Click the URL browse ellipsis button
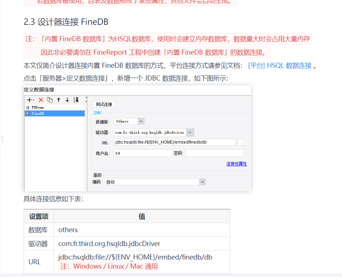Screen dimensions: 342x277 [240, 142]
